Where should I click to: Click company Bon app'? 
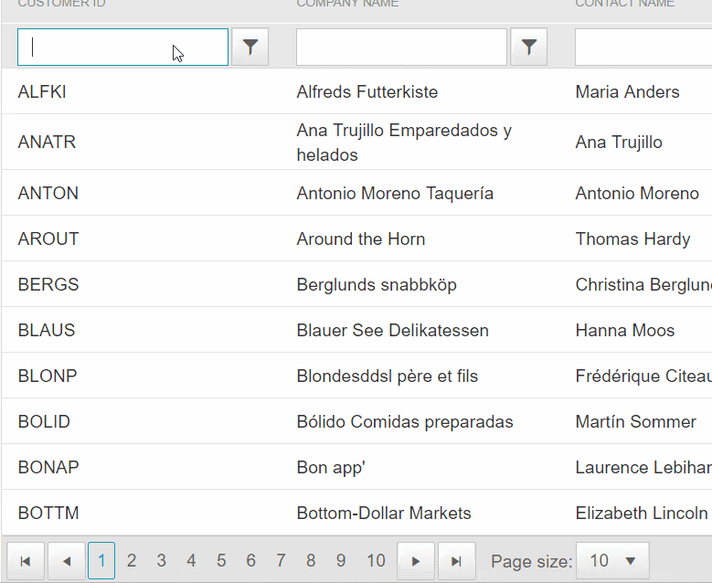click(x=331, y=468)
